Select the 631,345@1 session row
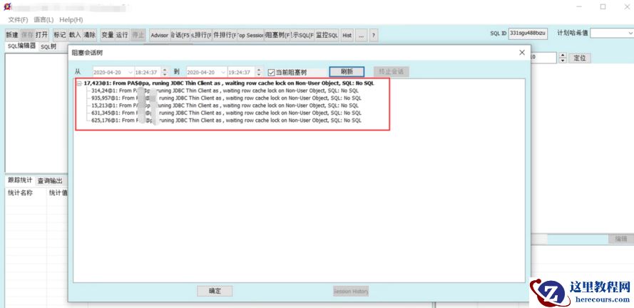This screenshot has height=308, width=634. tap(226, 113)
